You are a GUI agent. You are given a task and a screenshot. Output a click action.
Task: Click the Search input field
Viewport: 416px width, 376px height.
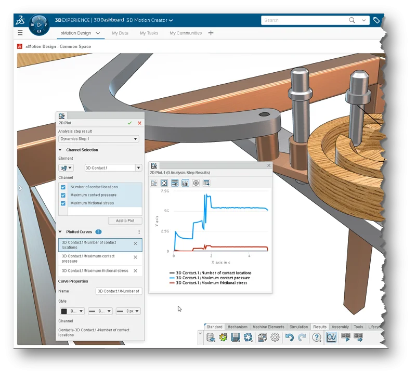(305, 20)
